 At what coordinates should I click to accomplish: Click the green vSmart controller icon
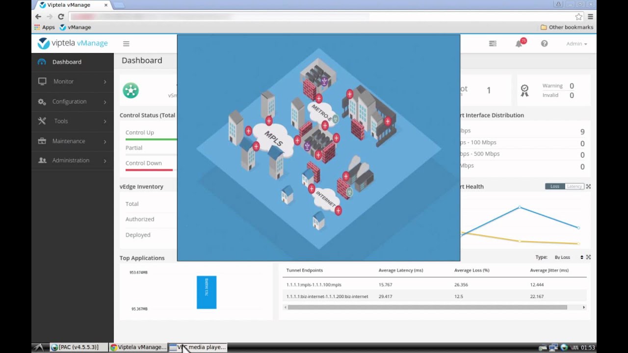coord(131,91)
